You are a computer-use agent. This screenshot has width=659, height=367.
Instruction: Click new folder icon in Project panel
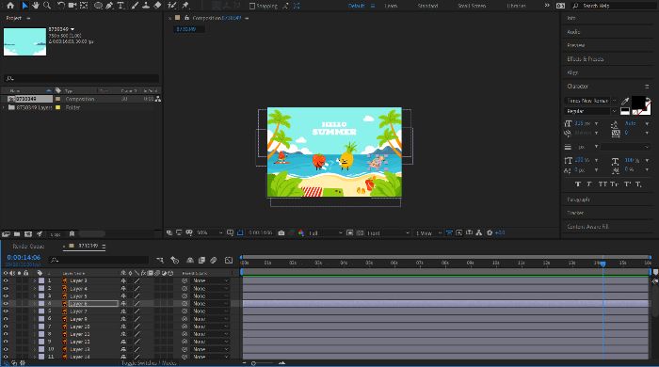pos(17,234)
